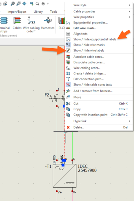Click the pan arrows icon in top toolbar

click(24, 4)
